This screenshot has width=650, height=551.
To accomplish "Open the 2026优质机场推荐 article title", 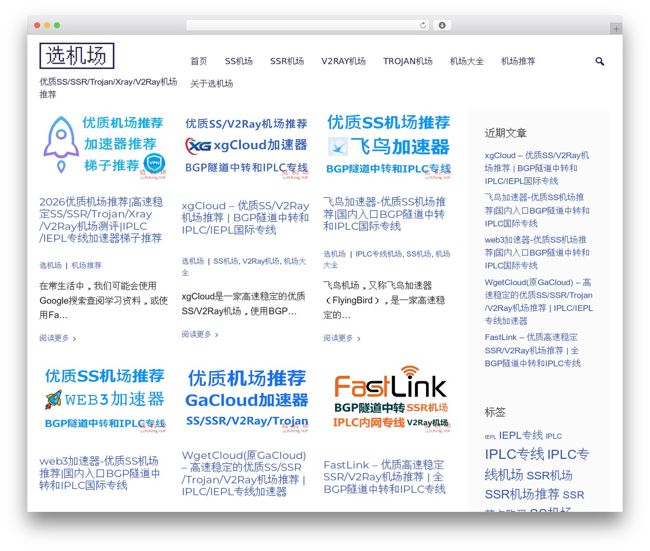I will coord(102,220).
